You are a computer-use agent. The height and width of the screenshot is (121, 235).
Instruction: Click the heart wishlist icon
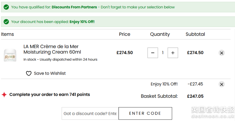coord(28,73)
